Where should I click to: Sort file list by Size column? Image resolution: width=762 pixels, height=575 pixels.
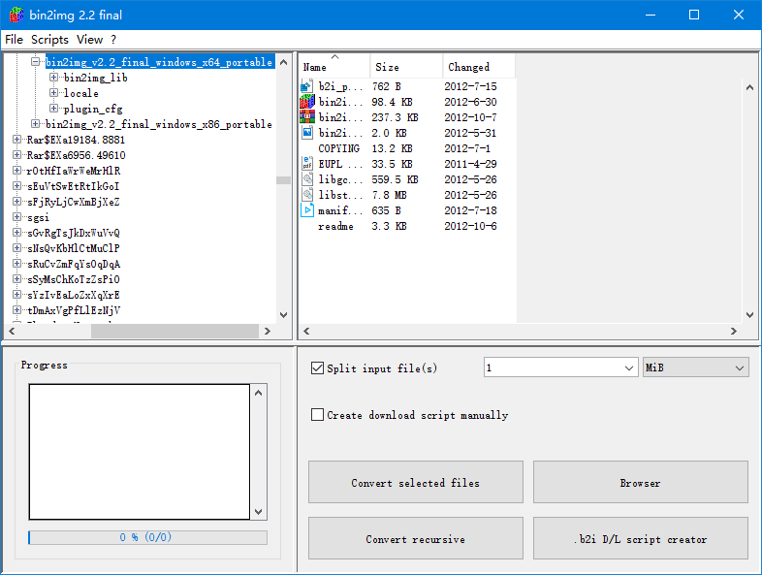click(x=407, y=67)
